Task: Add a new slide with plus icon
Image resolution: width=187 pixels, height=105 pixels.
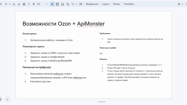Action: click(x=6, y=4)
